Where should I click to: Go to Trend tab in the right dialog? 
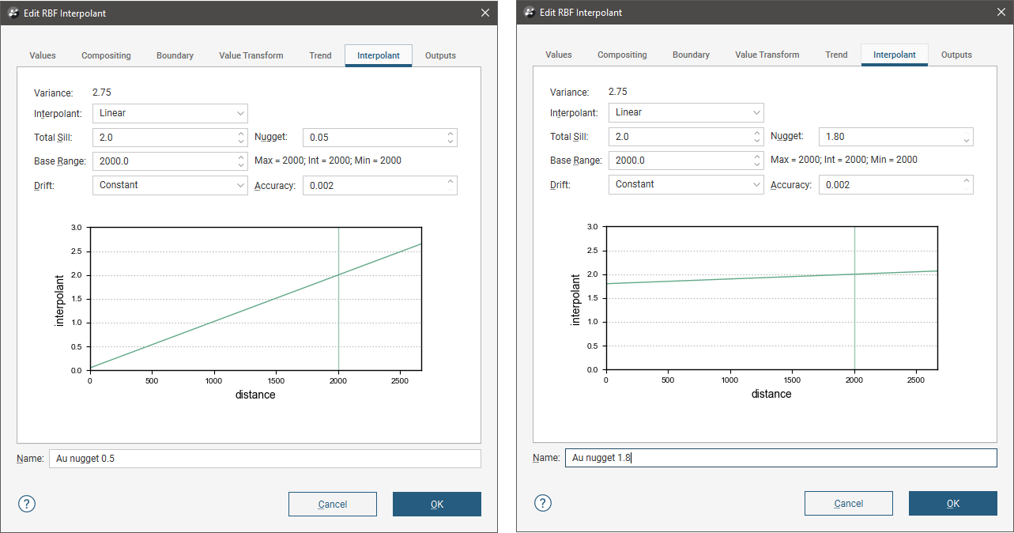pyautogui.click(x=836, y=55)
